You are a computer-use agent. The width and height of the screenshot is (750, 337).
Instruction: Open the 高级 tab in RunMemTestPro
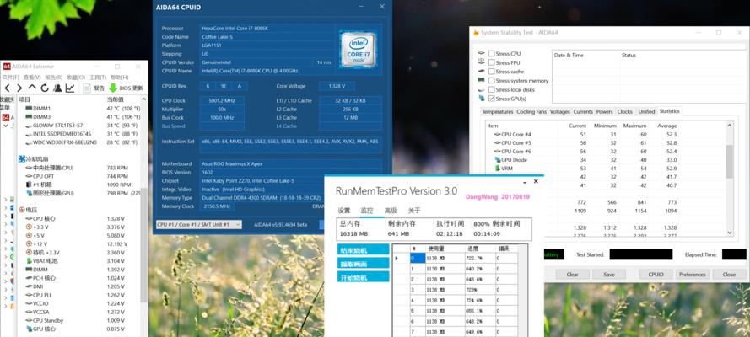click(391, 211)
